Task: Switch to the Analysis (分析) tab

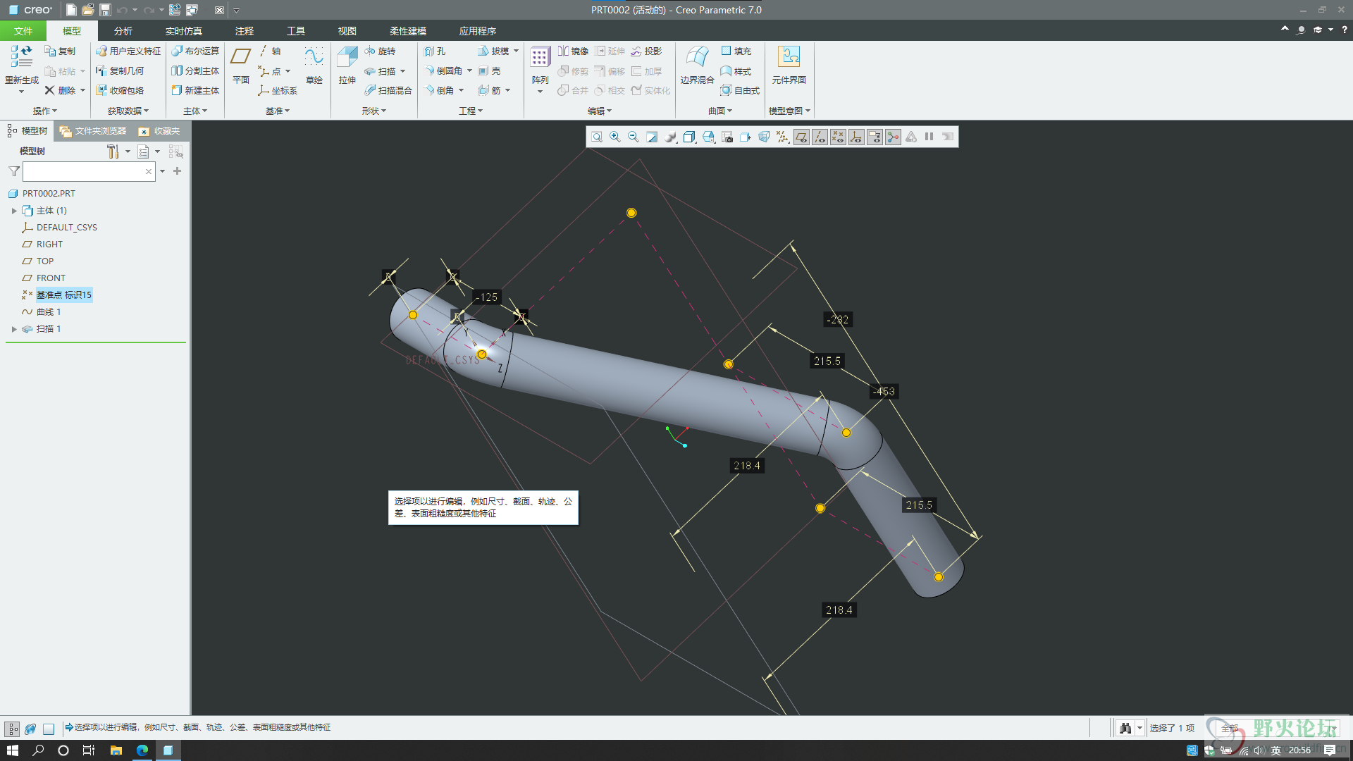Action: coord(123,31)
